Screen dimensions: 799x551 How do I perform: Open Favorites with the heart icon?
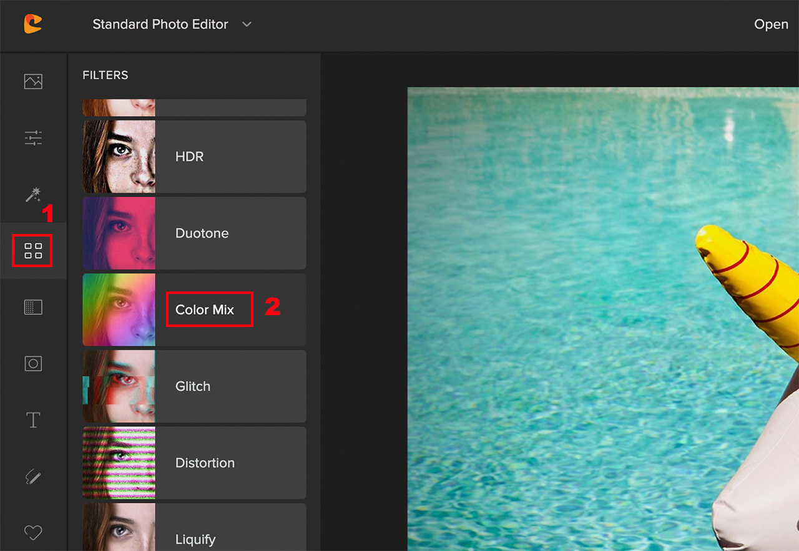point(32,532)
